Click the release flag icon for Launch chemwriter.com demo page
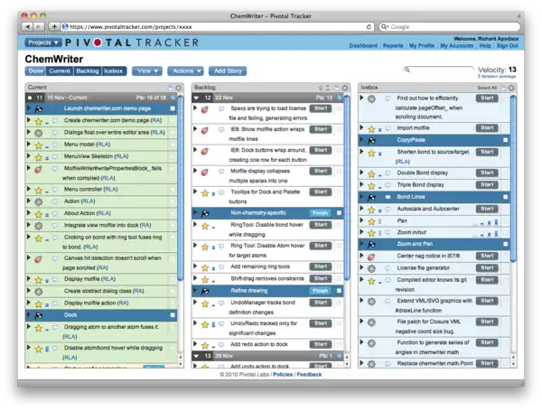Viewport: 542px width, 411px height. (x=39, y=107)
